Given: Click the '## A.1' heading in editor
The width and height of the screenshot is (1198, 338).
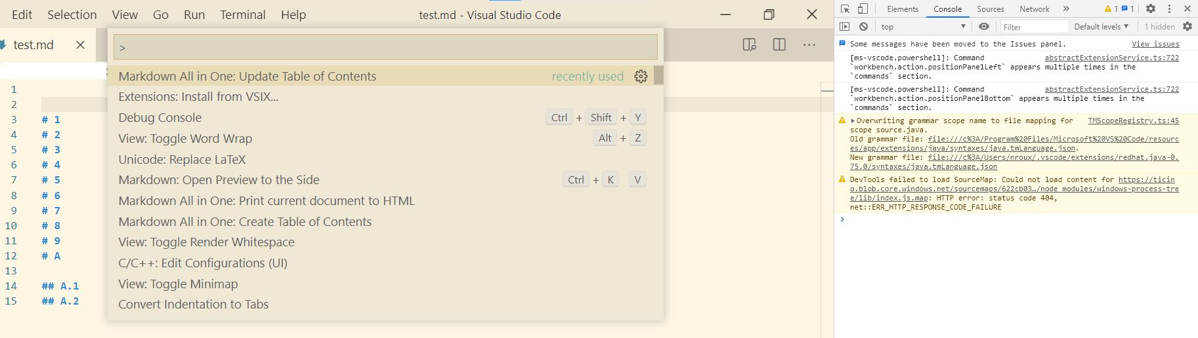Looking at the screenshot, I should 60,286.
